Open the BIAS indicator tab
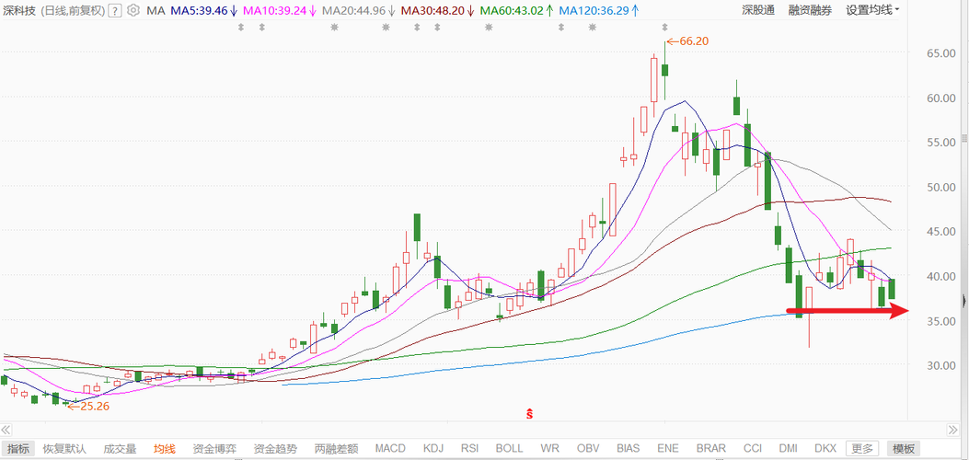 [628, 449]
